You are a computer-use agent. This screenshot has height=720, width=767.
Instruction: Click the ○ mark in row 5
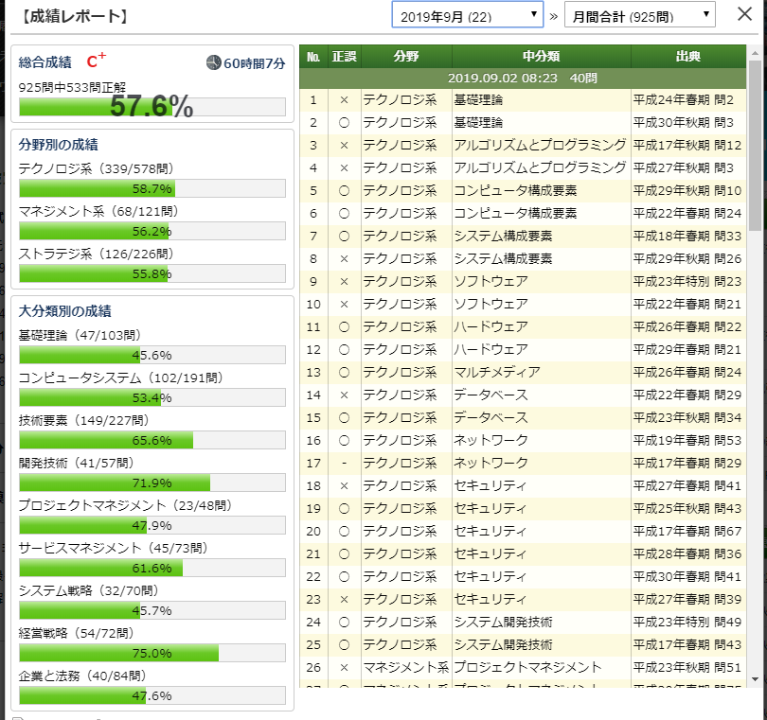(345, 190)
